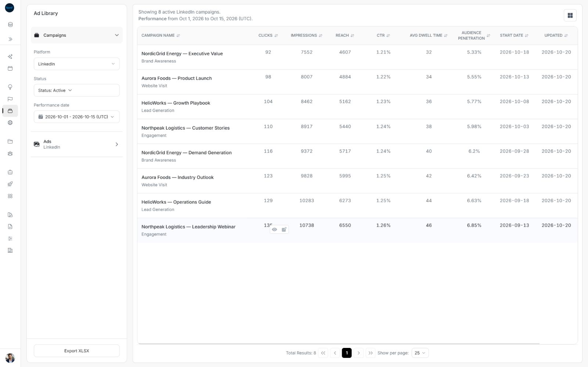Click Export XLSX button
Viewport: 588px width, 367px height.
point(76,350)
